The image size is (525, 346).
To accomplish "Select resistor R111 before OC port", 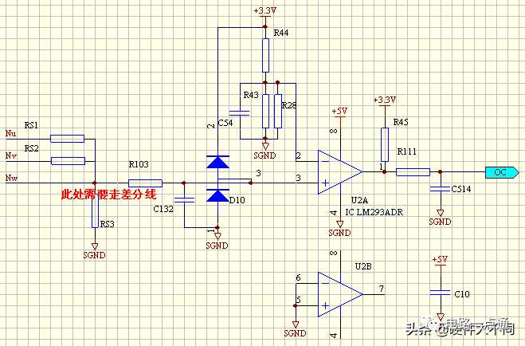I will tap(413, 172).
